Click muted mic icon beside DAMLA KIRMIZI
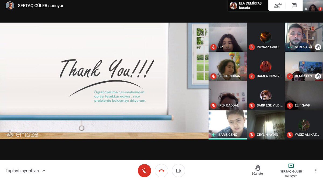This screenshot has width=323, height=181. click(252, 76)
